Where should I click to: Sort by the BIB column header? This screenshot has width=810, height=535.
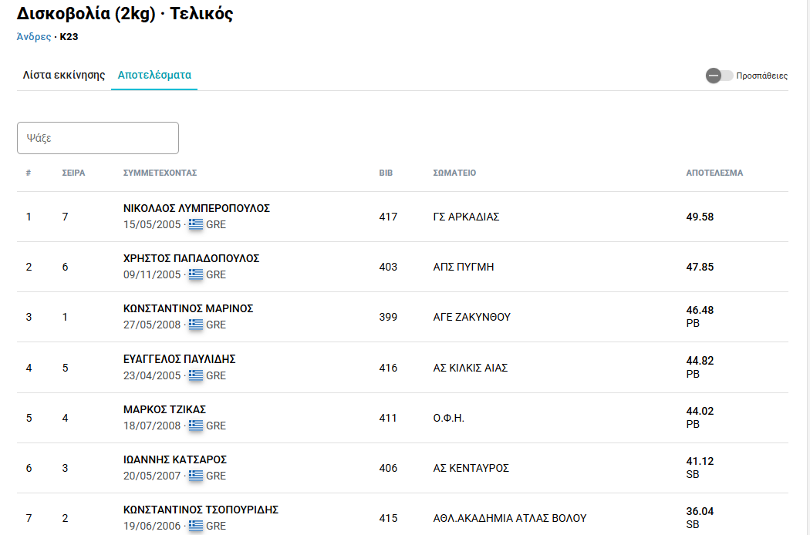pyautogui.click(x=386, y=173)
